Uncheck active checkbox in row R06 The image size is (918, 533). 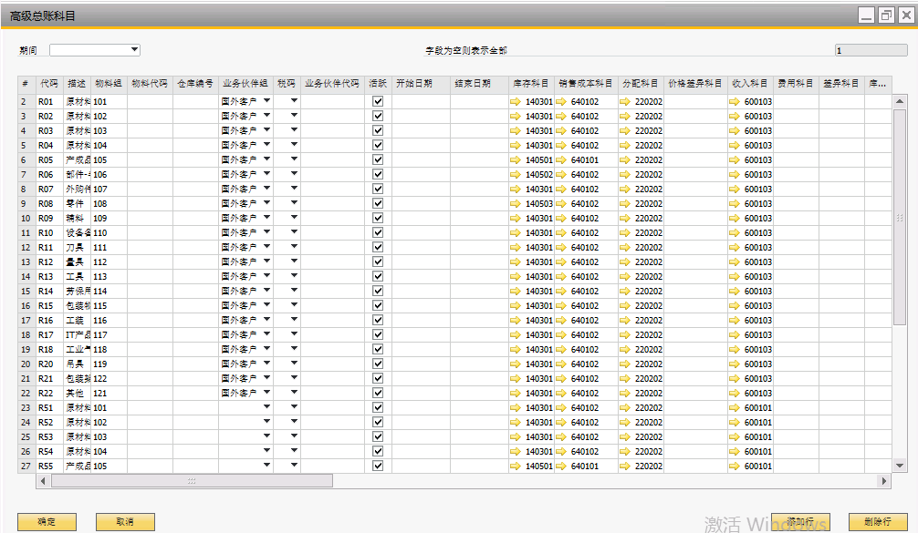[x=378, y=174]
